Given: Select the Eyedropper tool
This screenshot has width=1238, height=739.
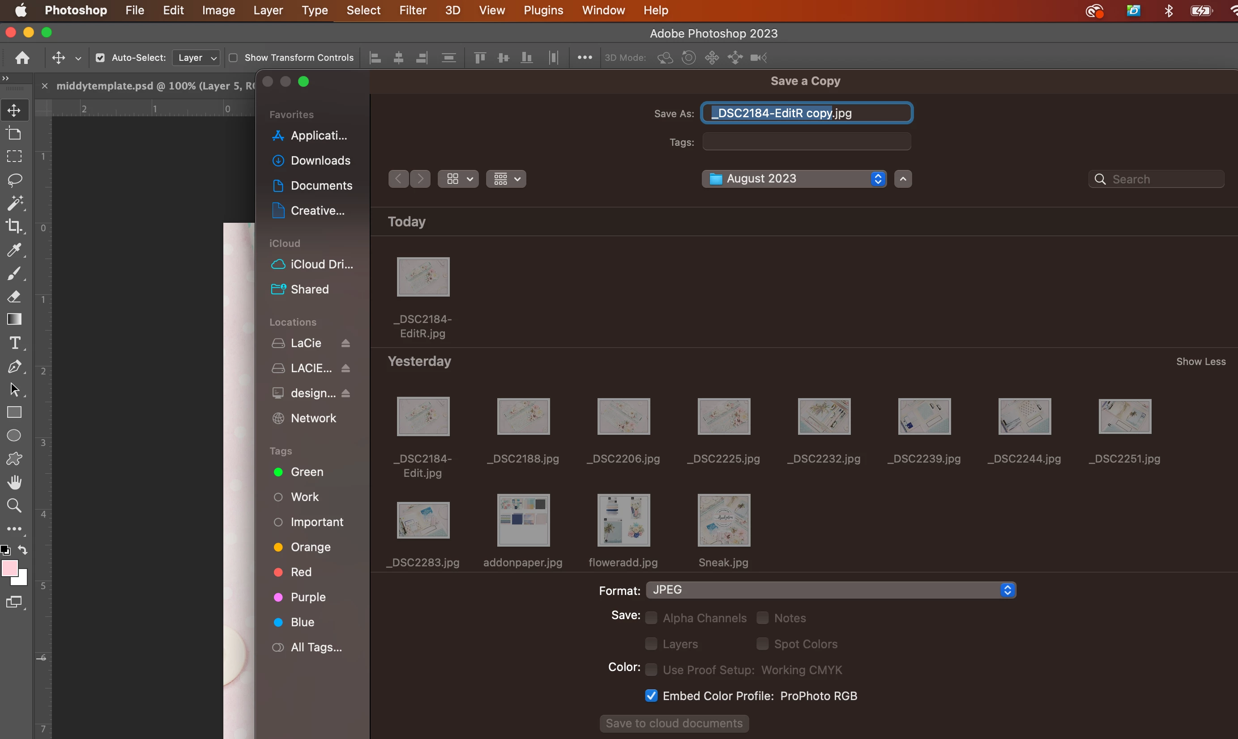Looking at the screenshot, I should [14, 250].
